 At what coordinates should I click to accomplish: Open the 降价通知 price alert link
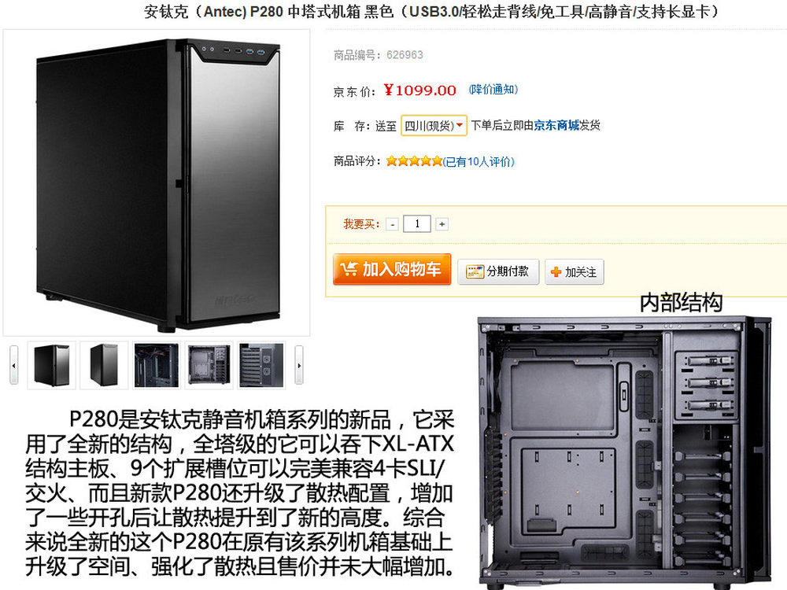point(493,90)
